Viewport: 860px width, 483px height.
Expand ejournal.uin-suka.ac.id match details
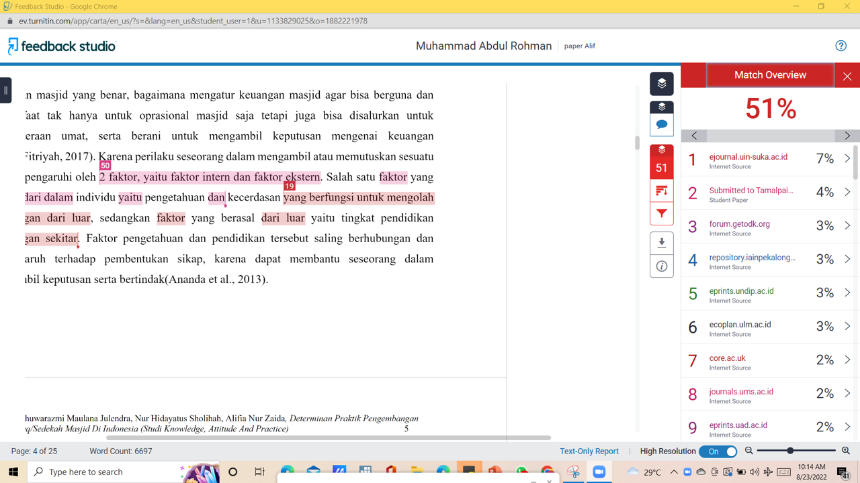click(847, 159)
